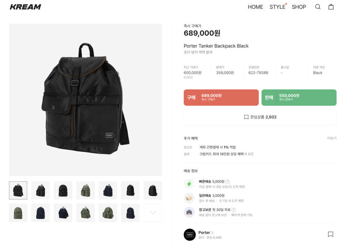The height and width of the screenshot is (248, 349).
Task: Click the question mark beside 창고보관 첫 30일 무료
Action: [233, 210]
